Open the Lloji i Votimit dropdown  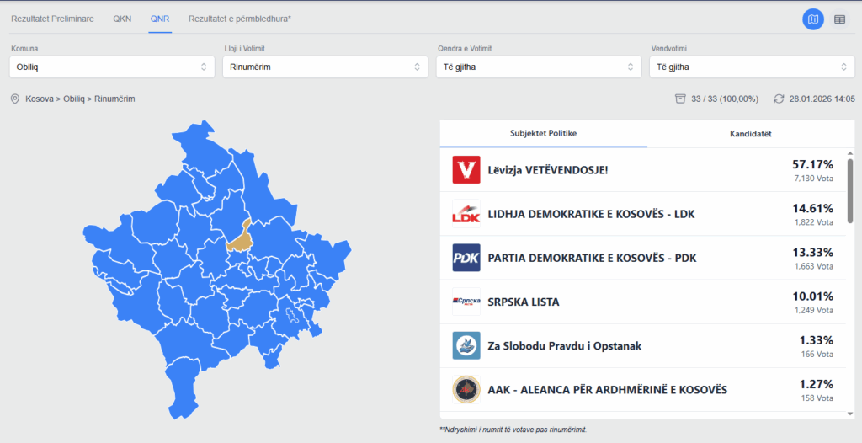point(325,67)
